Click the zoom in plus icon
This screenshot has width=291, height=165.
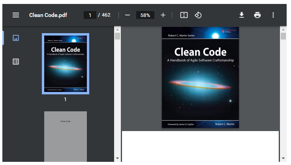[x=163, y=15]
